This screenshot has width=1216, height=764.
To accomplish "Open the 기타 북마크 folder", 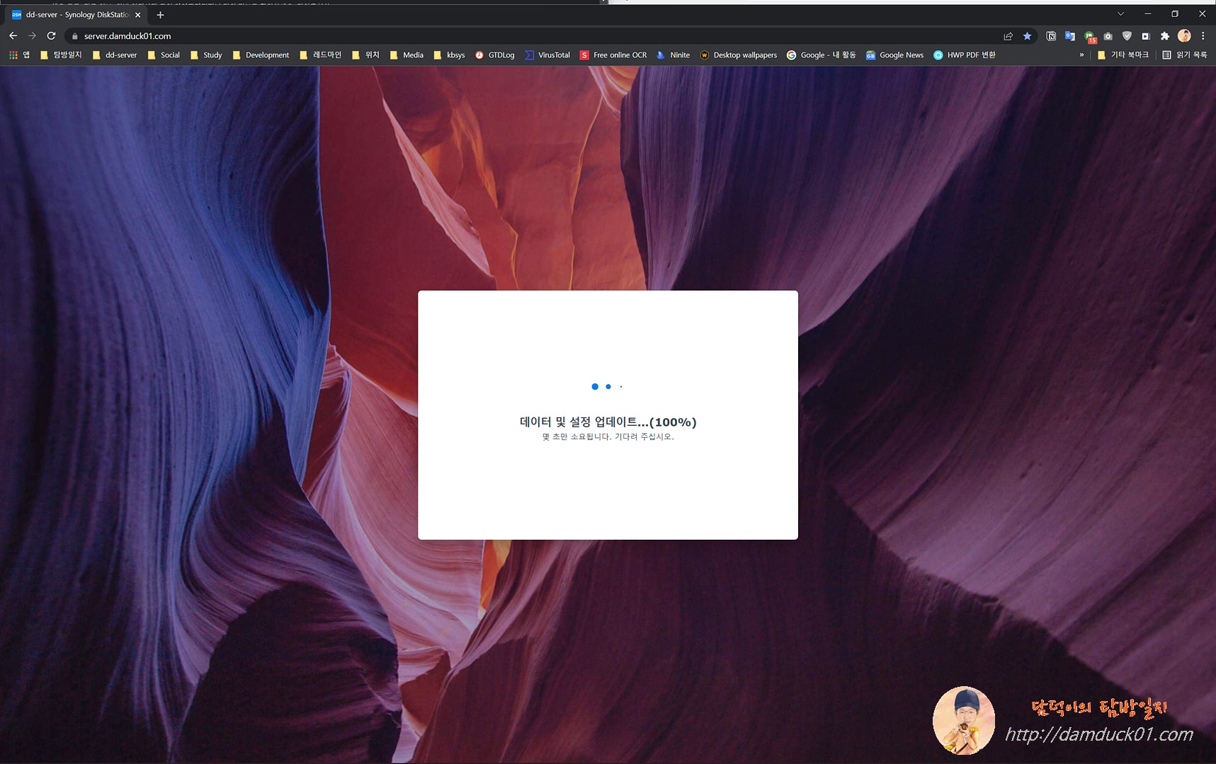I will [x=1123, y=54].
